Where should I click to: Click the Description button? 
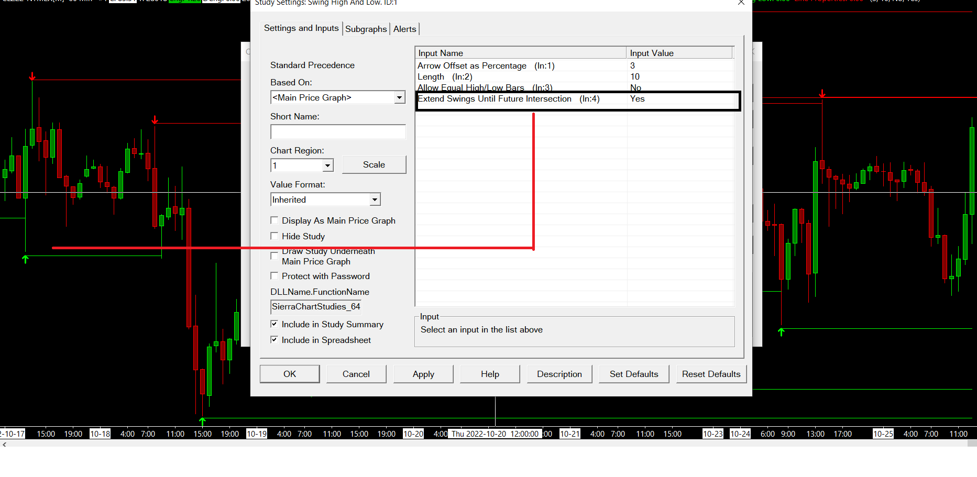pos(559,374)
